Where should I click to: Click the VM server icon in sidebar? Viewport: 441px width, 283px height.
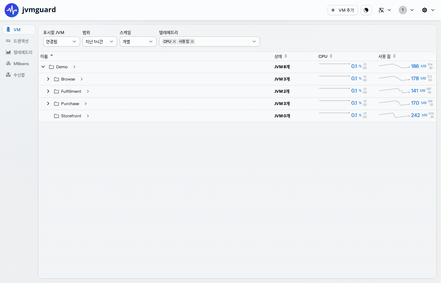point(8,30)
